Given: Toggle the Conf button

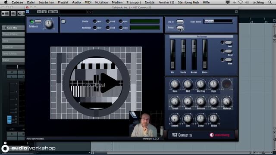Looking at the screenshot, I should (228, 51).
